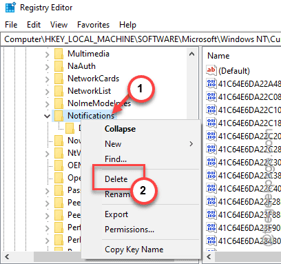Screen dimensions: 281x264
Task: Select value name 41C64E6DA22C10
Action: click(249, 110)
